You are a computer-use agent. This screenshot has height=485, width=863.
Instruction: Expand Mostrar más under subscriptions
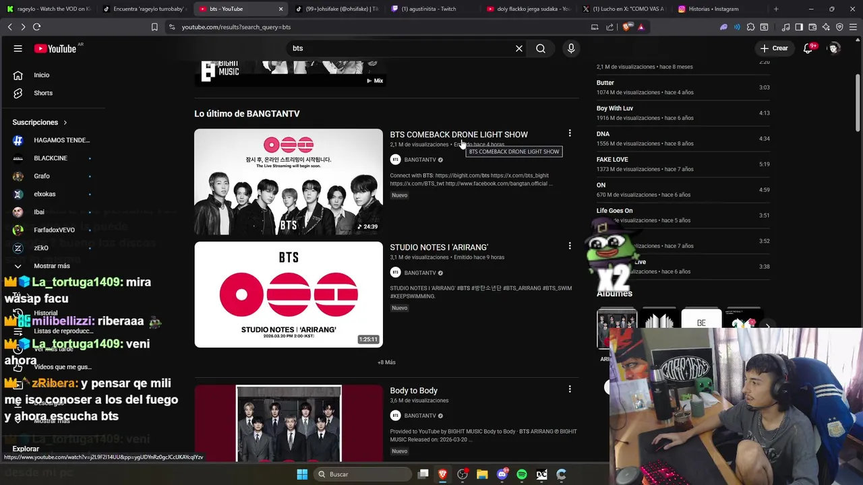(x=53, y=266)
